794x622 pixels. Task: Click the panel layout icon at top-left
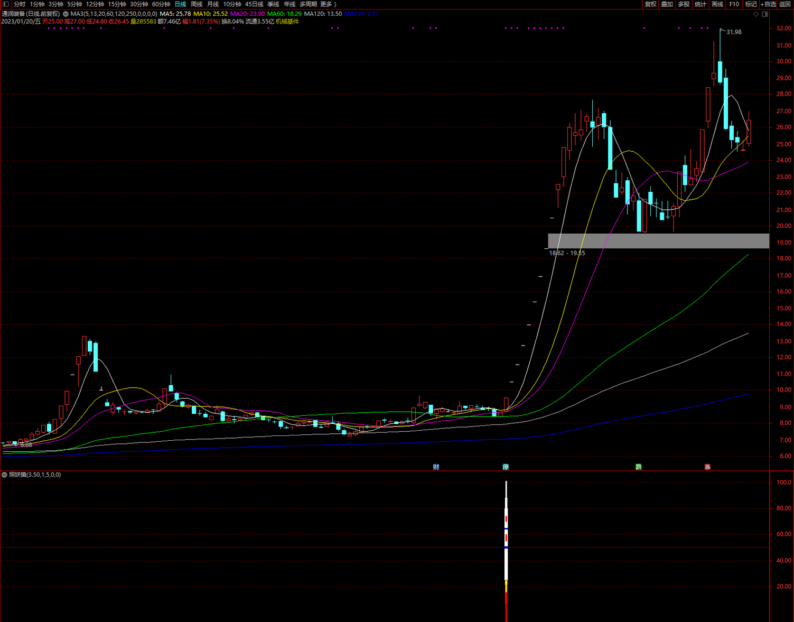click(x=6, y=4)
